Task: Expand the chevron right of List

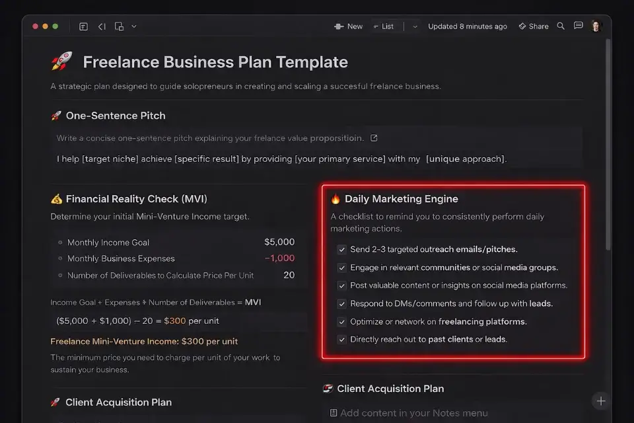Action: (414, 26)
